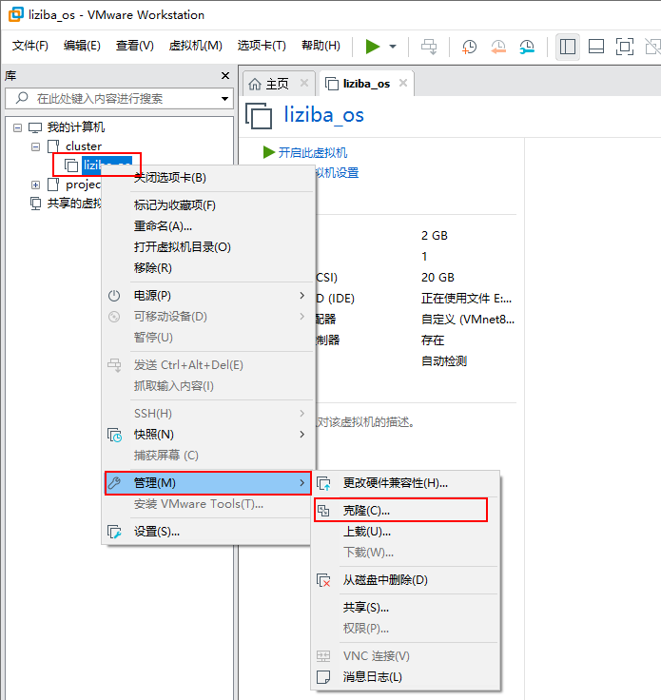This screenshot has height=700, width=661.
Task: Choose 更改硬件兼容性(H)... in submenu
Action: [x=405, y=483]
